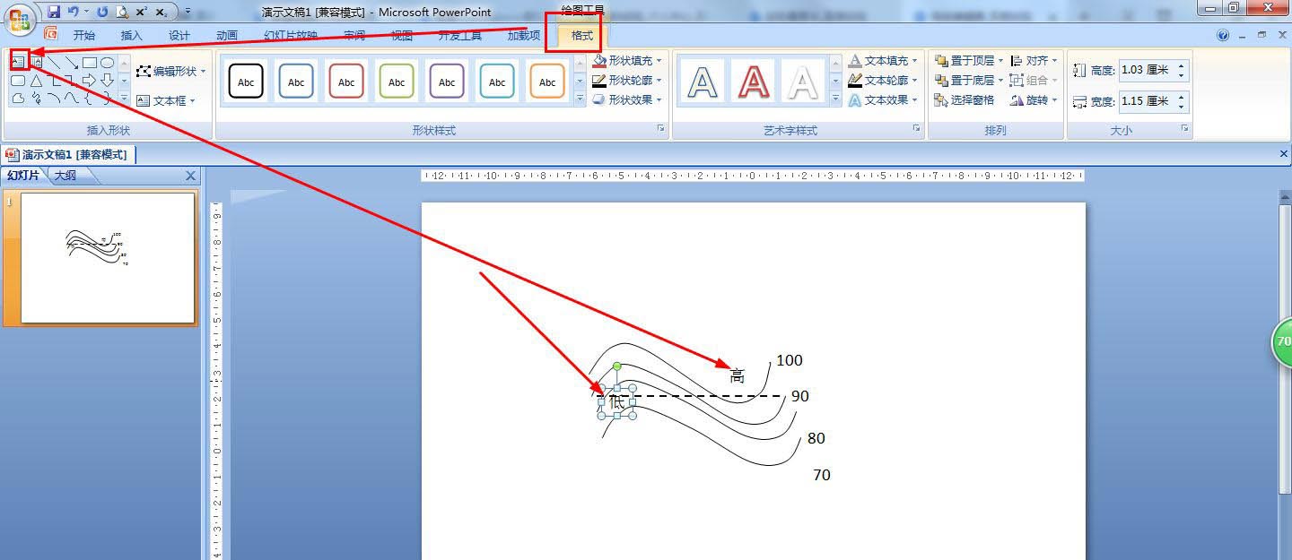Click the 编辑形状 button
This screenshot has width=1292, height=560.
point(171,71)
